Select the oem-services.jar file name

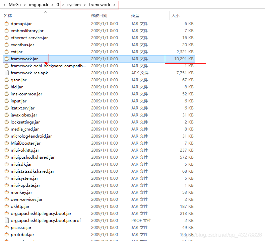pyautogui.click(x=27, y=199)
